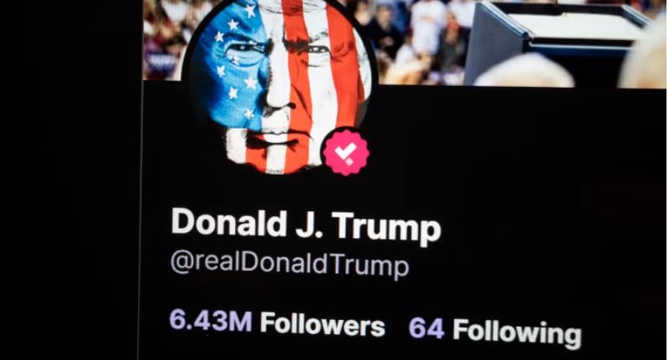This screenshot has height=360, width=669.
Task: Click the red verified checkmark badge
Action: (x=345, y=152)
